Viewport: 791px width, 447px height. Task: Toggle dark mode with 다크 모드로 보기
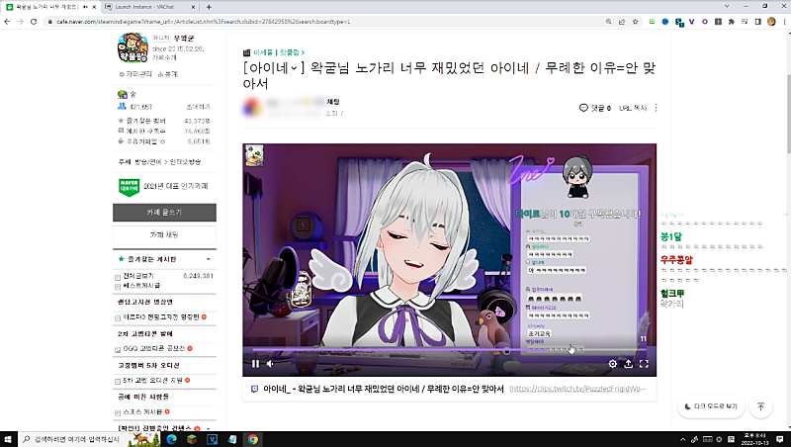pyautogui.click(x=711, y=406)
